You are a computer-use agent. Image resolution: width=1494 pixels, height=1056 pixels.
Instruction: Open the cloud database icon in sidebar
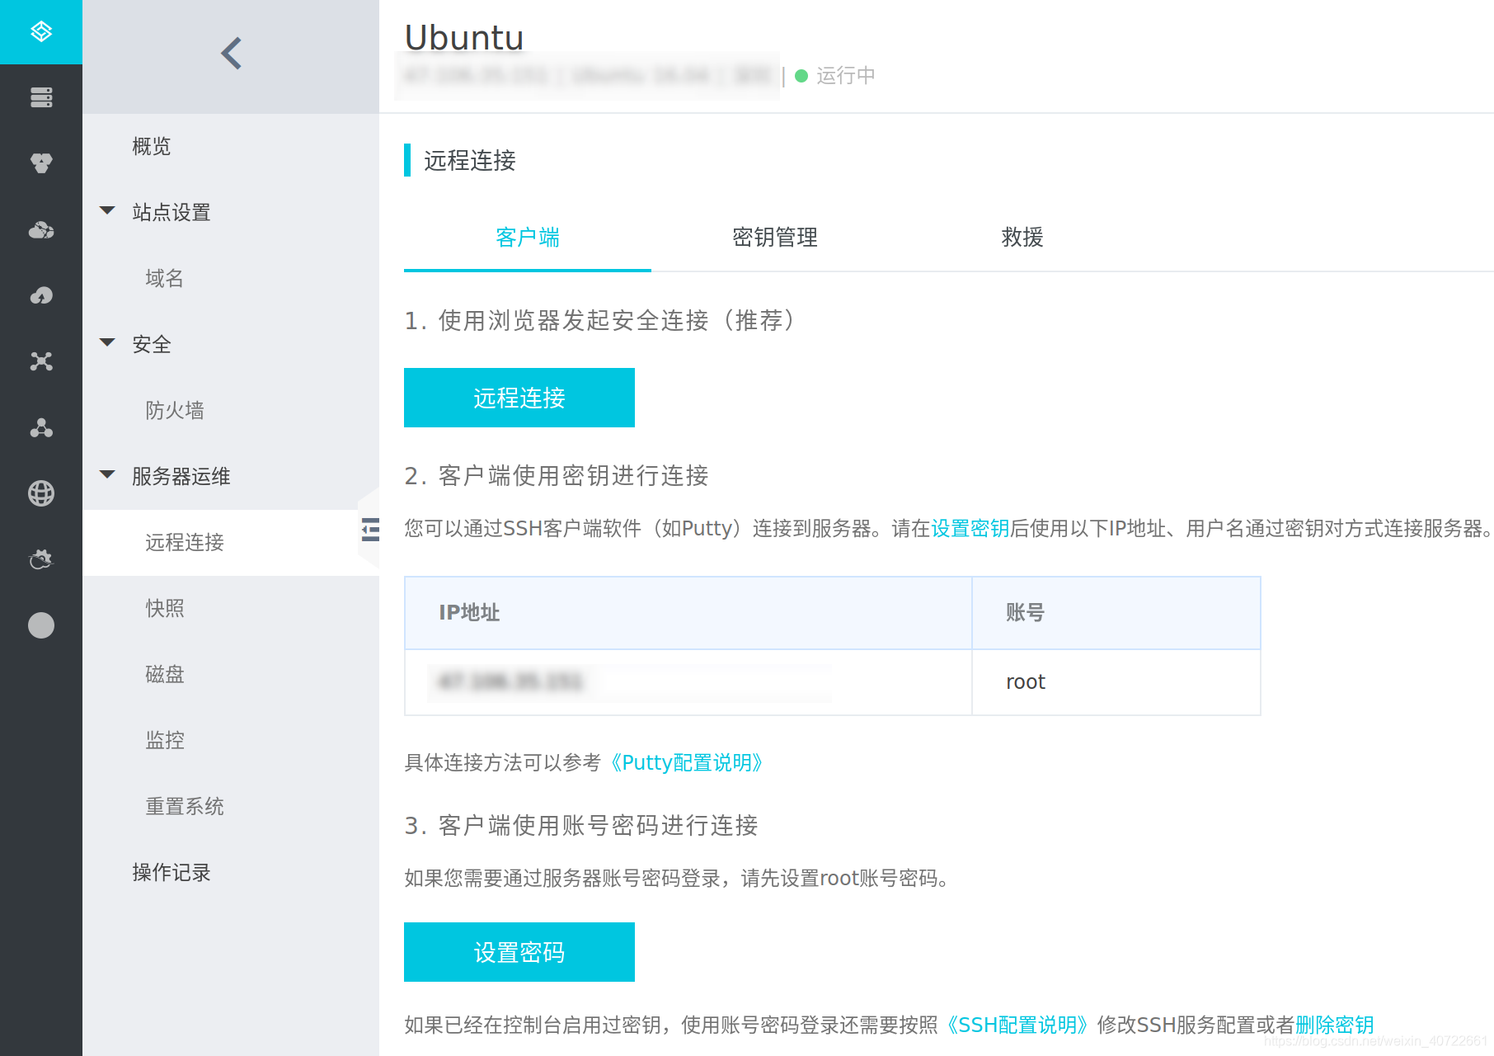pos(41,229)
